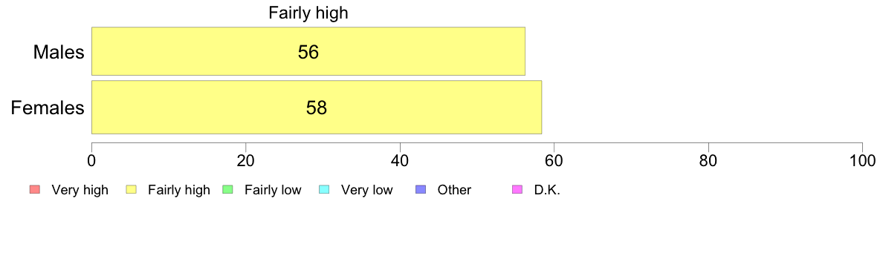Click the Fairly low legend text
This screenshot has width=883, height=273.
click(x=273, y=191)
